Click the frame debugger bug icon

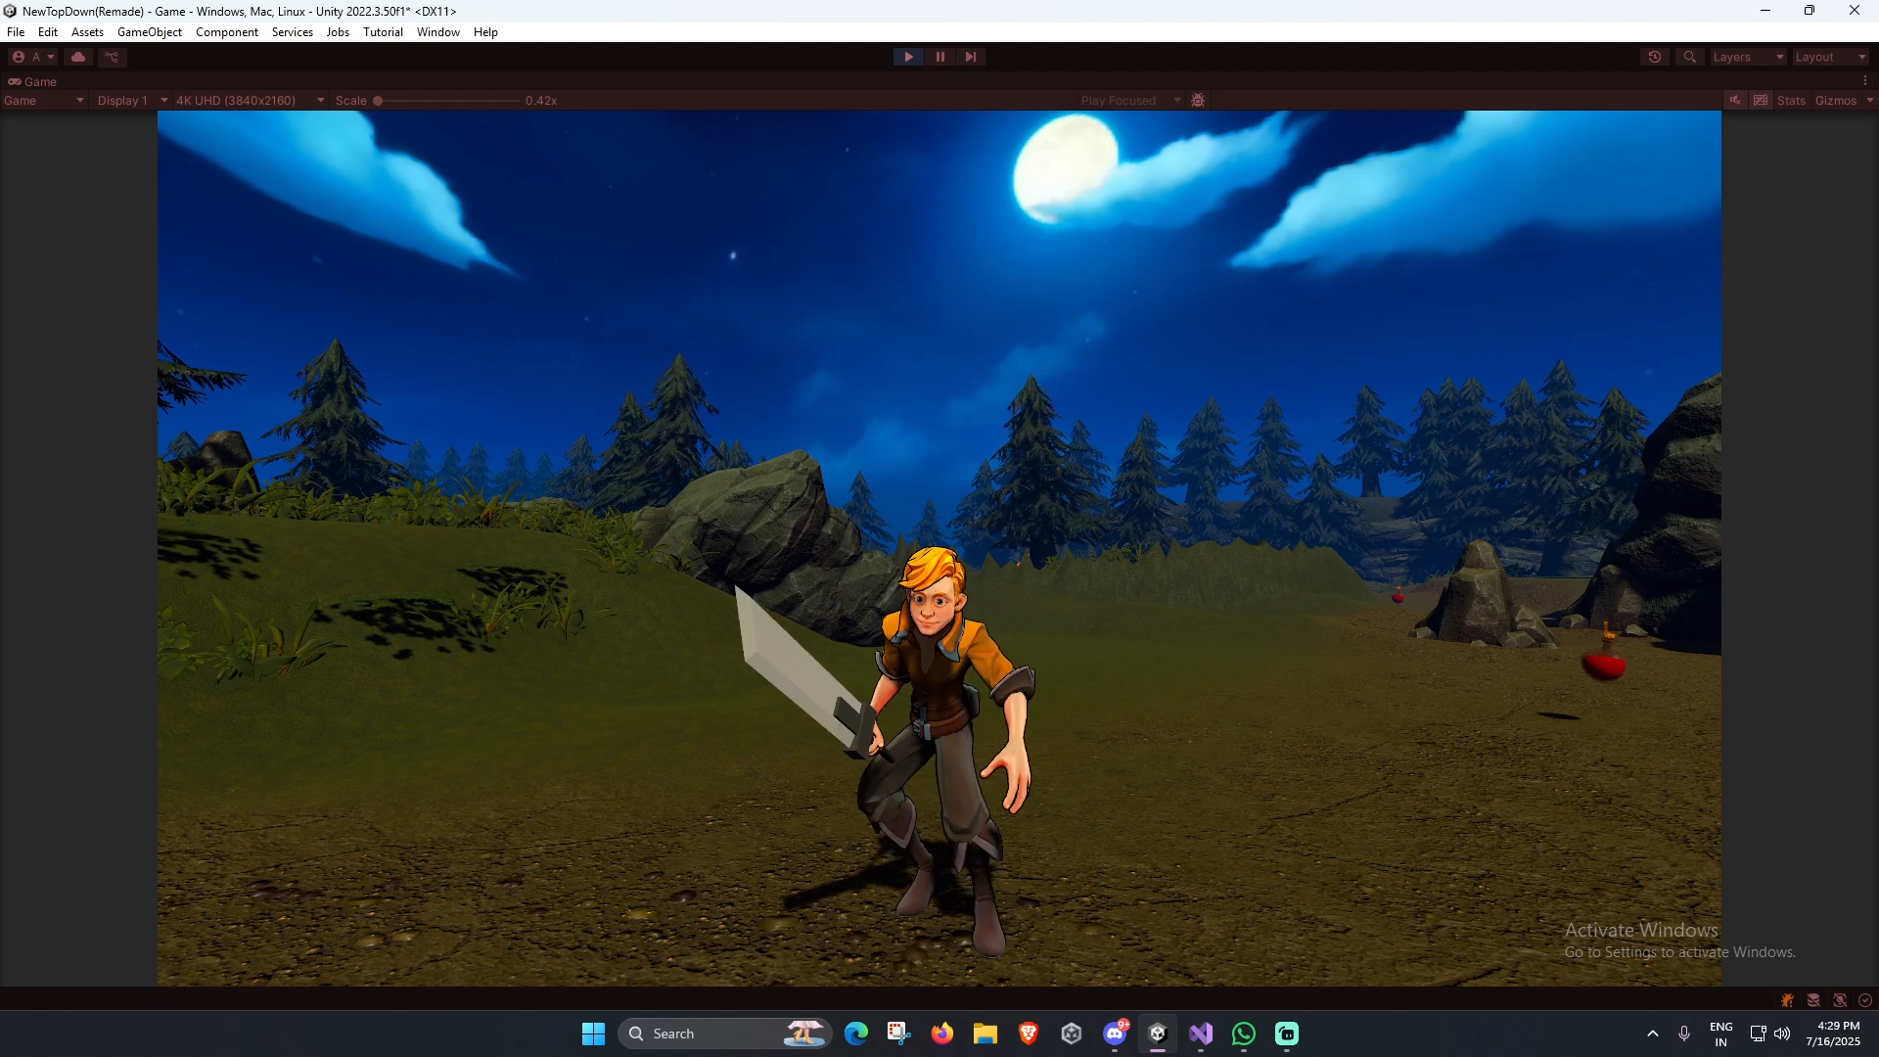1198,101
